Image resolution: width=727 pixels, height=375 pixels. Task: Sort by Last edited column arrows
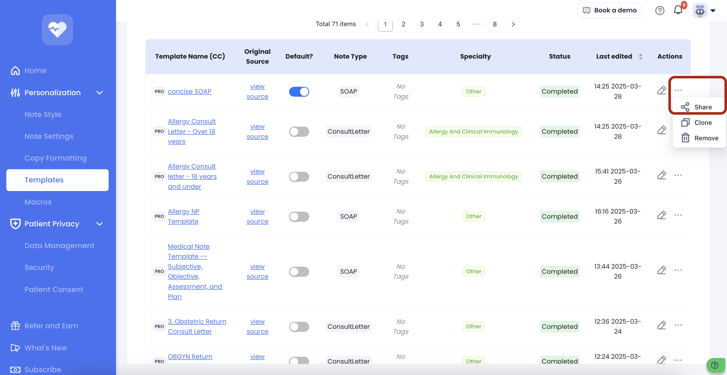[640, 56]
